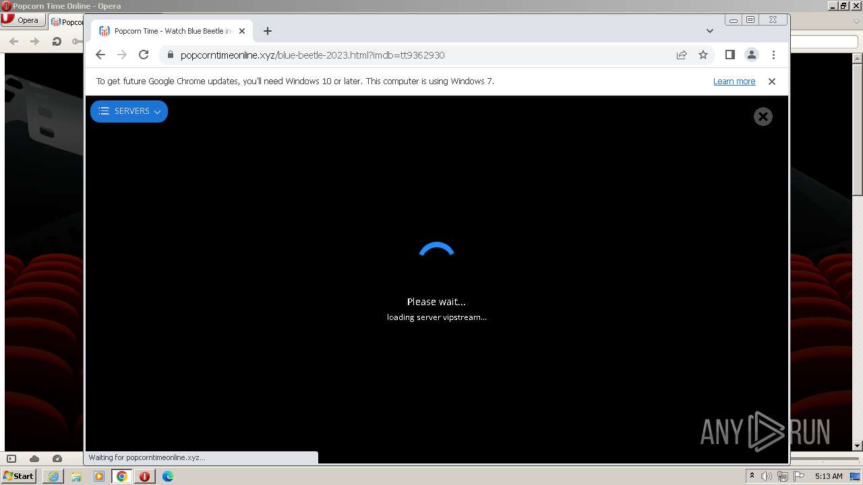Screen dimensions: 863x485
Task: Show hidden system tray icons
Action: tap(752, 476)
